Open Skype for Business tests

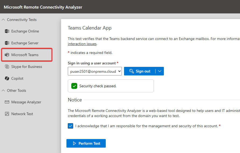tap(27, 67)
